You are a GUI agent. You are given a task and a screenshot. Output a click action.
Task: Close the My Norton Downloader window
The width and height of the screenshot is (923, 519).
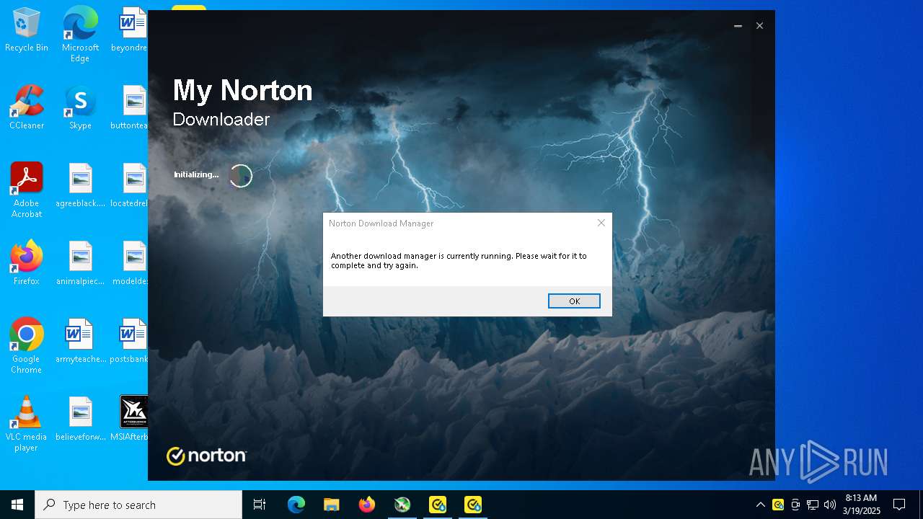759,26
